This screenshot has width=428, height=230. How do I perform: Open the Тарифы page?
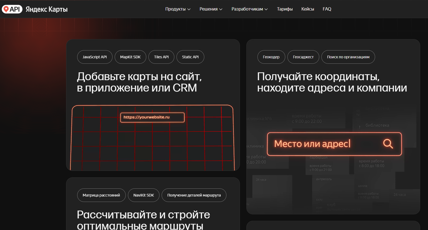coord(285,9)
